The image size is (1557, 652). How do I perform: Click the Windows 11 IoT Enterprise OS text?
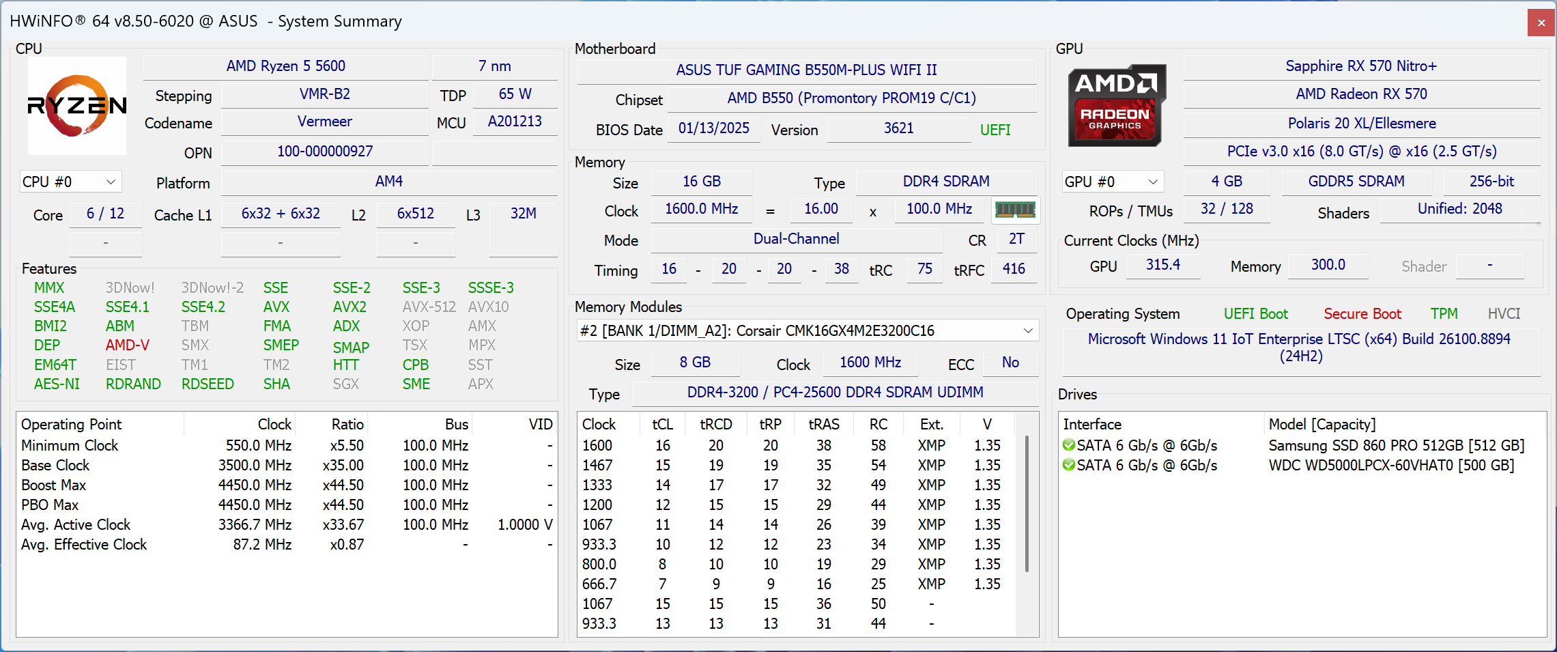click(1300, 347)
